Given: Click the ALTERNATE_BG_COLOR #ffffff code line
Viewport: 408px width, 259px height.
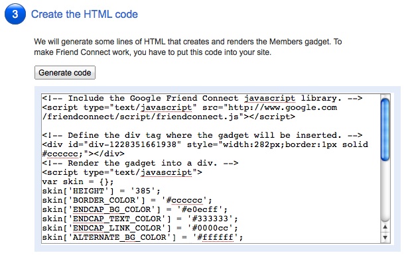Looking at the screenshot, I should (143, 237).
